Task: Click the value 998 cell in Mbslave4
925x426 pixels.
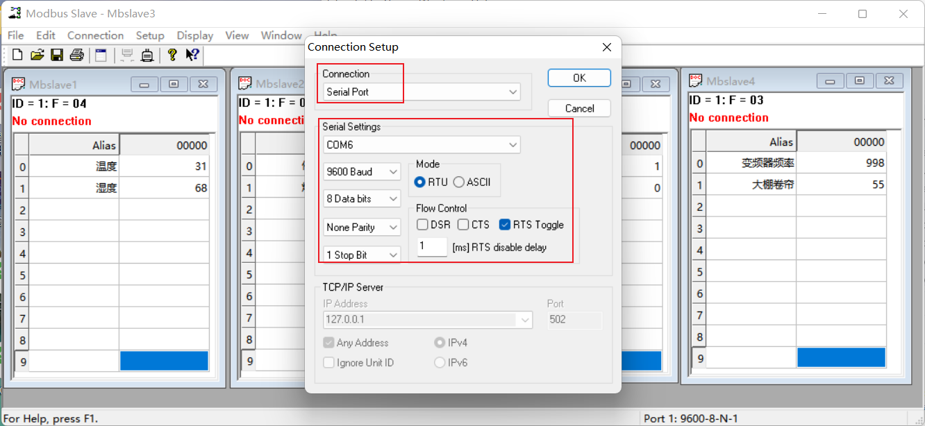Action: pos(841,163)
